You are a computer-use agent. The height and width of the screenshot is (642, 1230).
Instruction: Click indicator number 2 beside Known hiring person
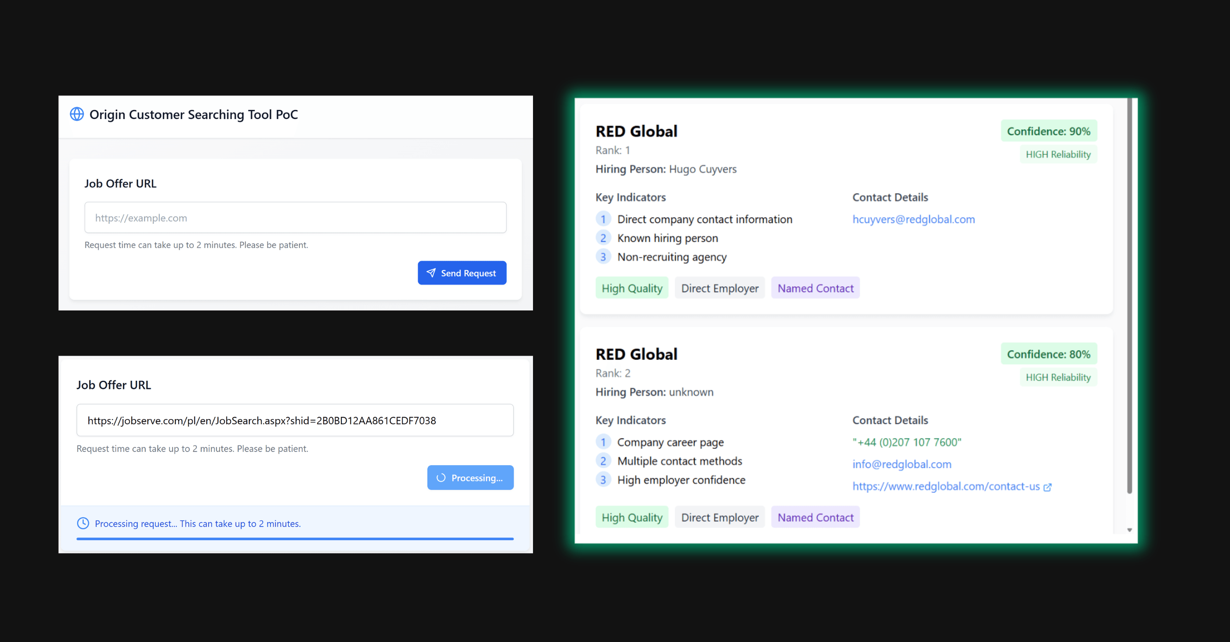(x=603, y=238)
